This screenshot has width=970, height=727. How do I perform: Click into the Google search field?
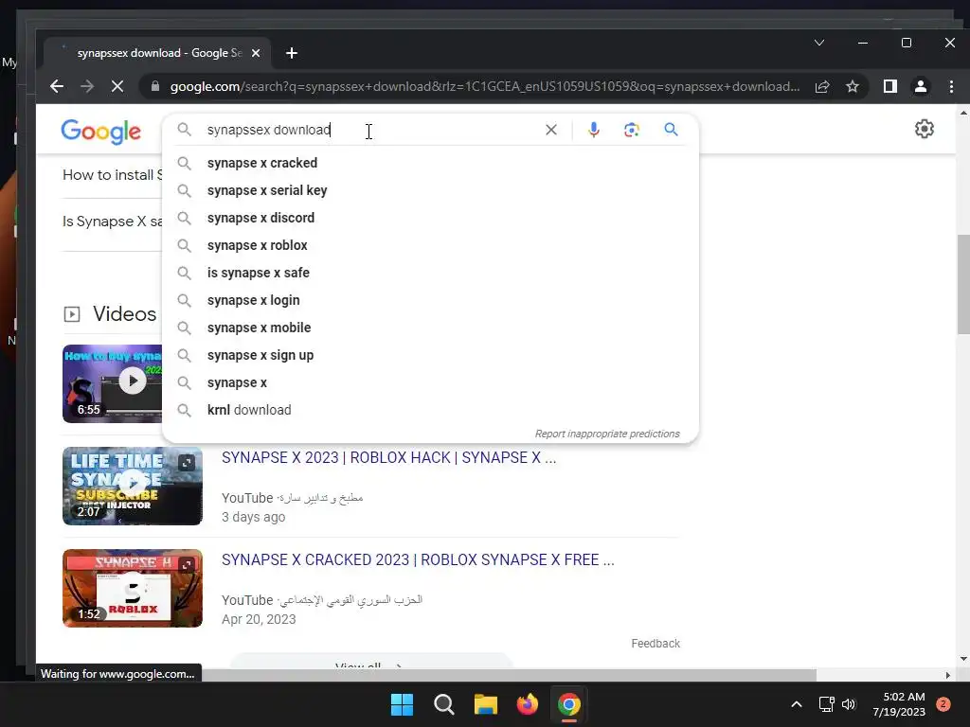[371, 130]
